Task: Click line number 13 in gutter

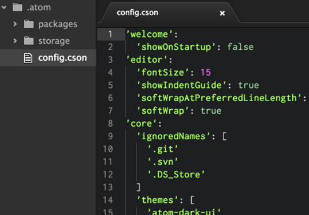Action: tap(108, 187)
